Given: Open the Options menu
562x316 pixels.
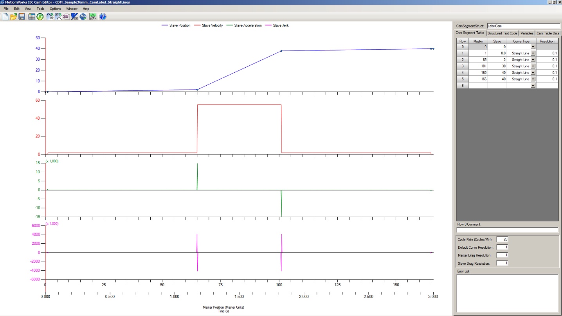Looking at the screenshot, I should [x=55, y=9].
